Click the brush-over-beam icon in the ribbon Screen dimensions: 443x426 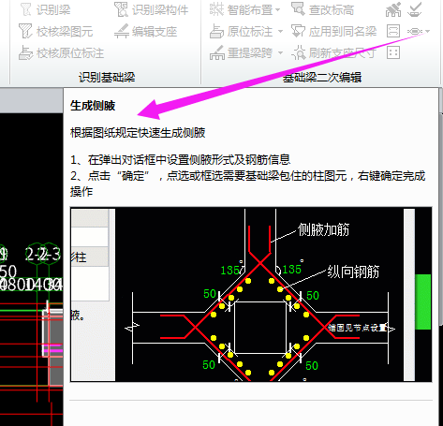pos(393,9)
